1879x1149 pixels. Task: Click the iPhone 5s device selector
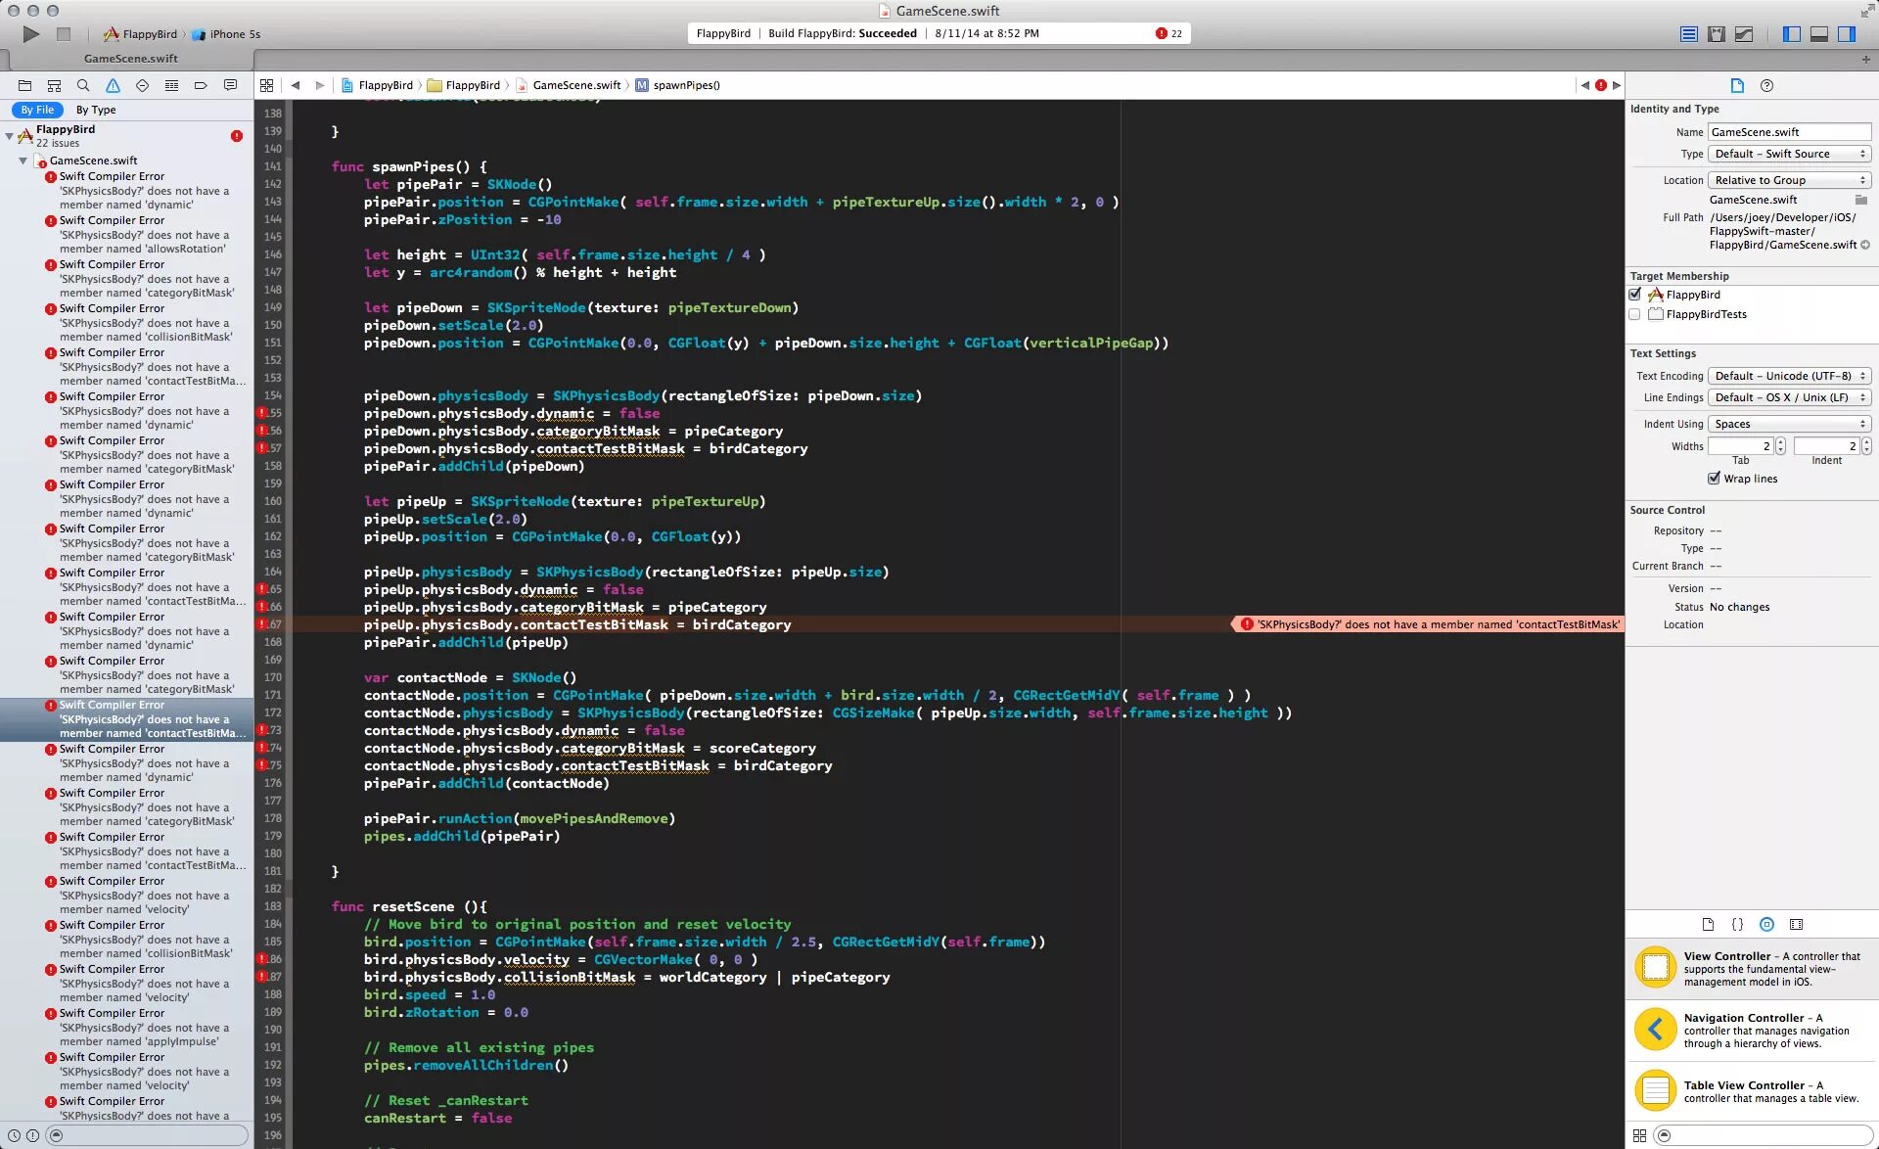tap(235, 32)
